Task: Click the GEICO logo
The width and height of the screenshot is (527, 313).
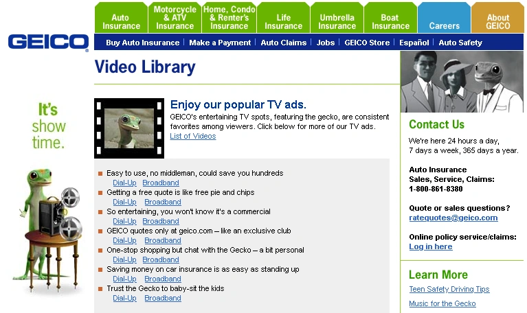Action: pyautogui.click(x=48, y=42)
